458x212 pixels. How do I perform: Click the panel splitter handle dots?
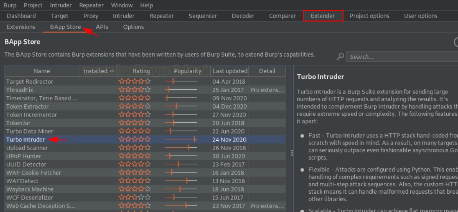[x=292, y=153]
